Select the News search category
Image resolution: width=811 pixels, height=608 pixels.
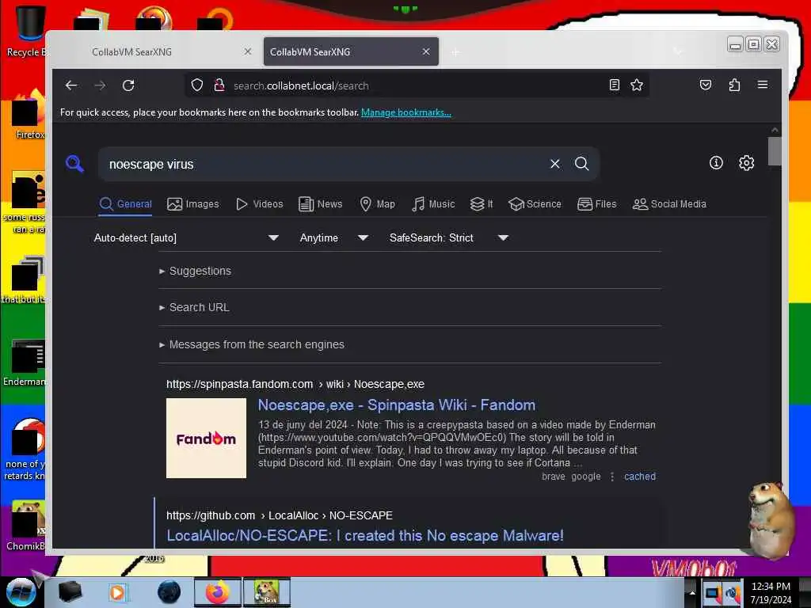click(x=320, y=203)
